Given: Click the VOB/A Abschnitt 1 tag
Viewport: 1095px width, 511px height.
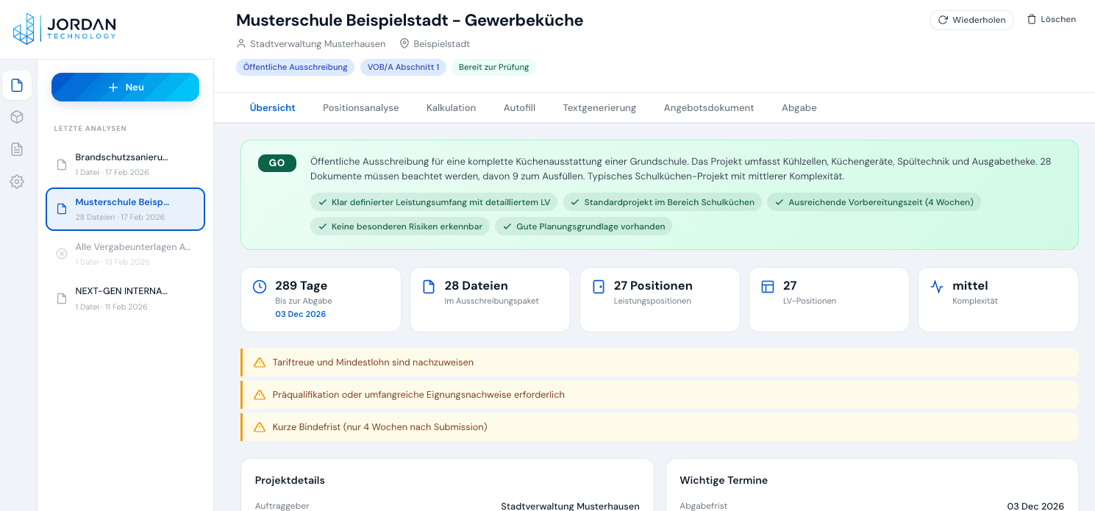Looking at the screenshot, I should 403,67.
